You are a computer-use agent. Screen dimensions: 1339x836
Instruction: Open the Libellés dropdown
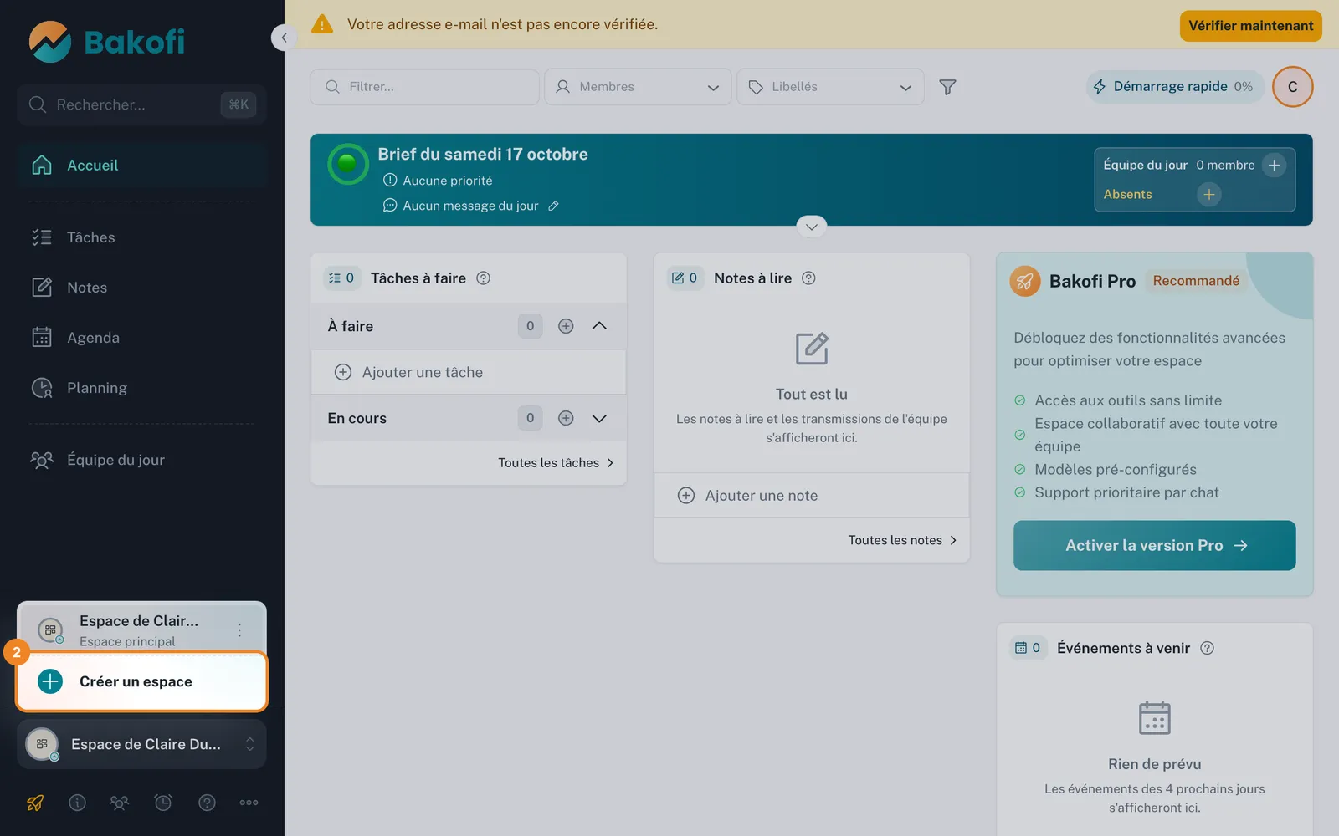[830, 87]
